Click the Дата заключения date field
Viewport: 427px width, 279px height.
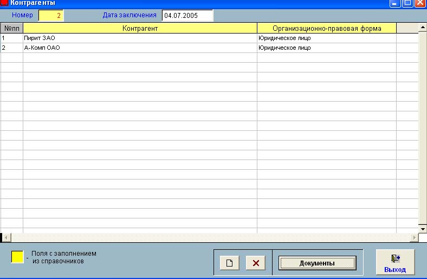[x=187, y=16]
